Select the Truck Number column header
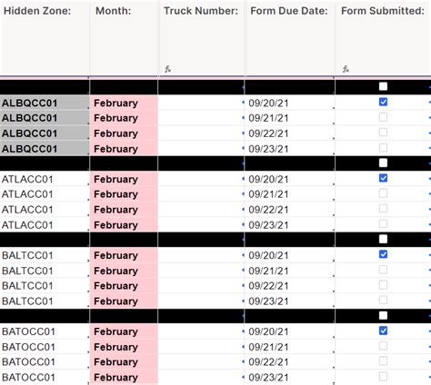The height and width of the screenshot is (385, 431). coord(201,38)
